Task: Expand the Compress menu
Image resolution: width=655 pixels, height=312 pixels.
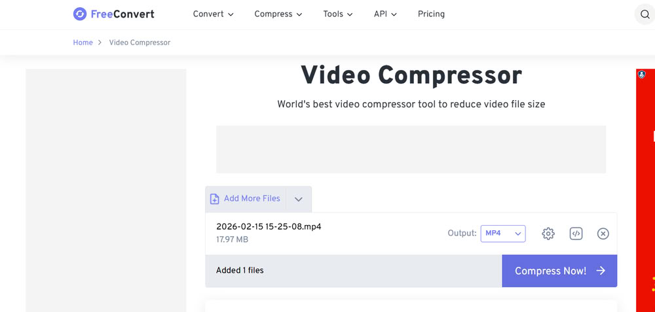Action: [x=278, y=14]
